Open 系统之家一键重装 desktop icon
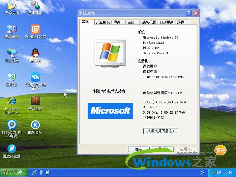Image resolution: width=236 pixels, height=177 pixels. [35, 77]
